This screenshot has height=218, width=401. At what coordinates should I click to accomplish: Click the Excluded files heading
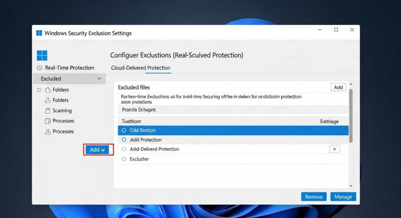point(134,87)
